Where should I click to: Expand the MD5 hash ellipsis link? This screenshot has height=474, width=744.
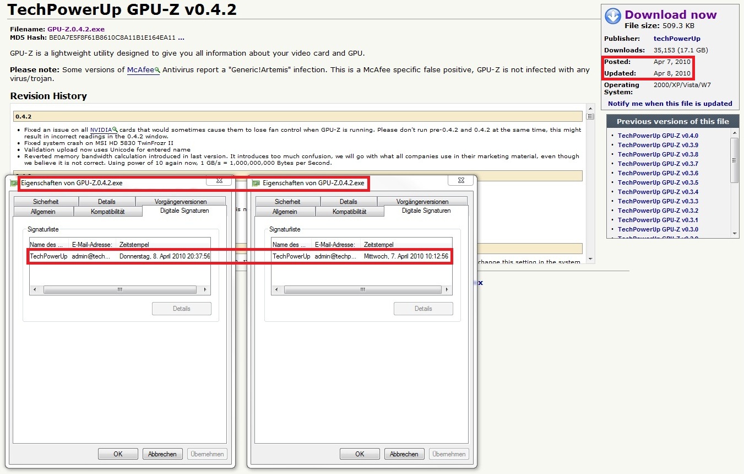pyautogui.click(x=181, y=37)
